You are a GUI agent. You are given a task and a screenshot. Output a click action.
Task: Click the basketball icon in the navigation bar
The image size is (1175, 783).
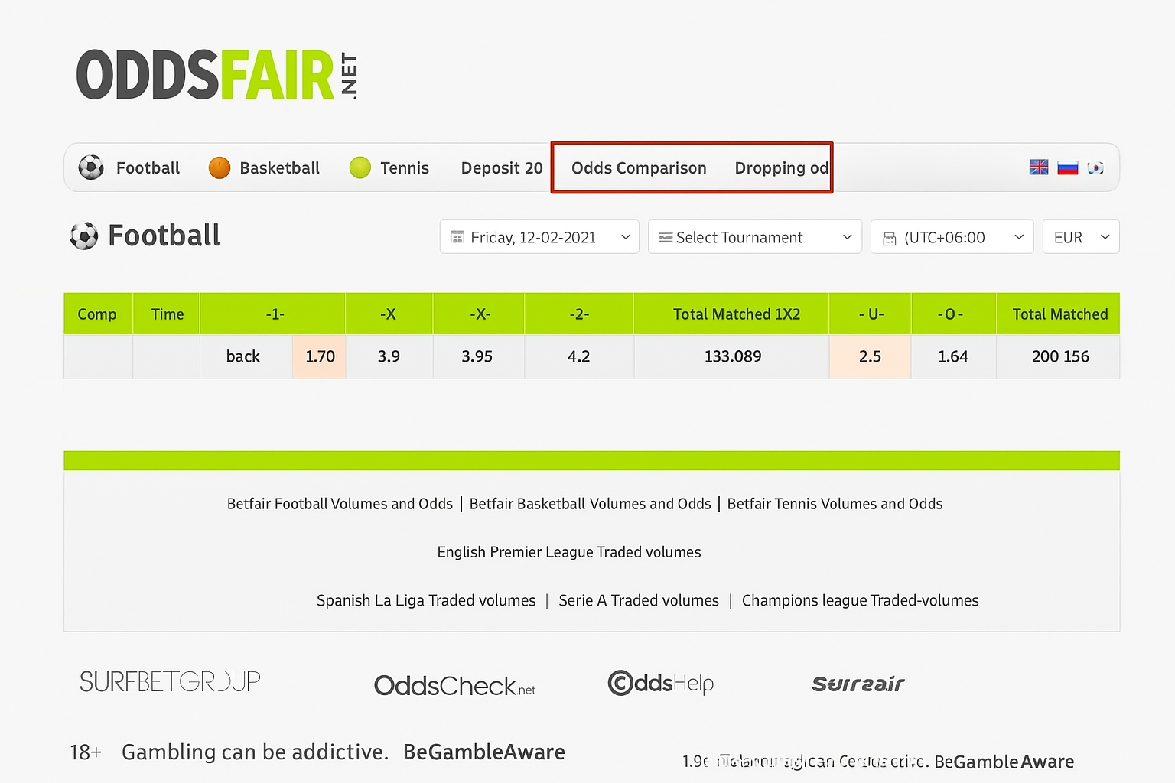[x=219, y=167]
